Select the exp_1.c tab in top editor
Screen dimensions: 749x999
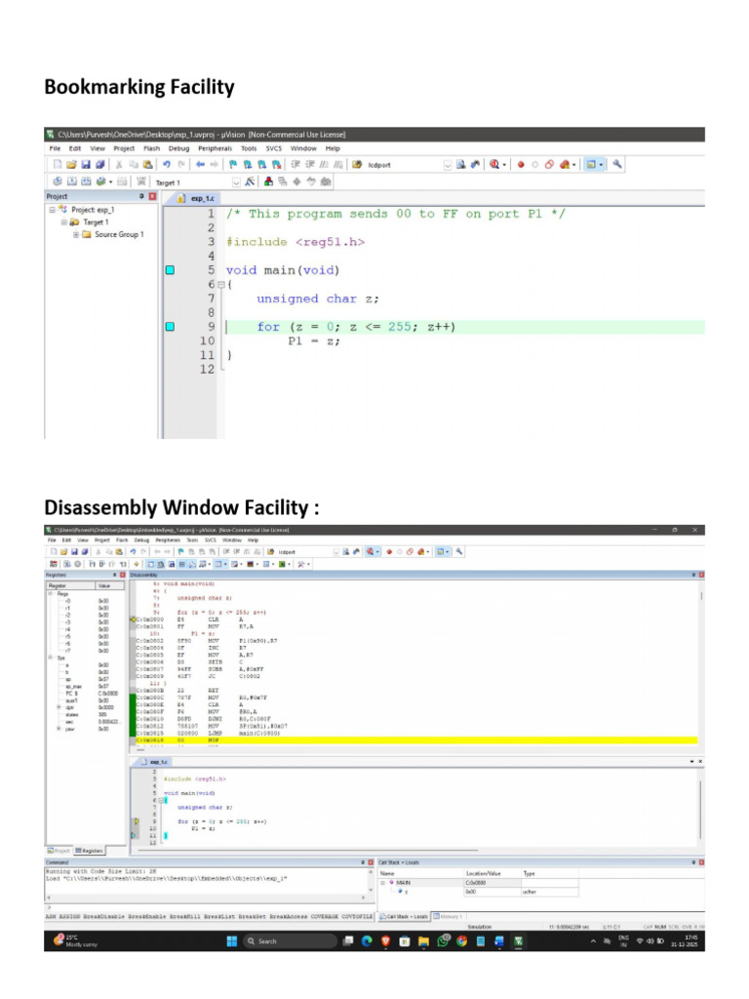[x=197, y=198]
